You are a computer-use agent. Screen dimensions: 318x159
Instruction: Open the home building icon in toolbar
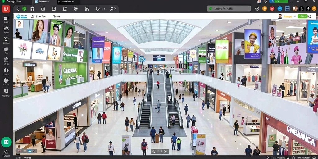(32, 8)
